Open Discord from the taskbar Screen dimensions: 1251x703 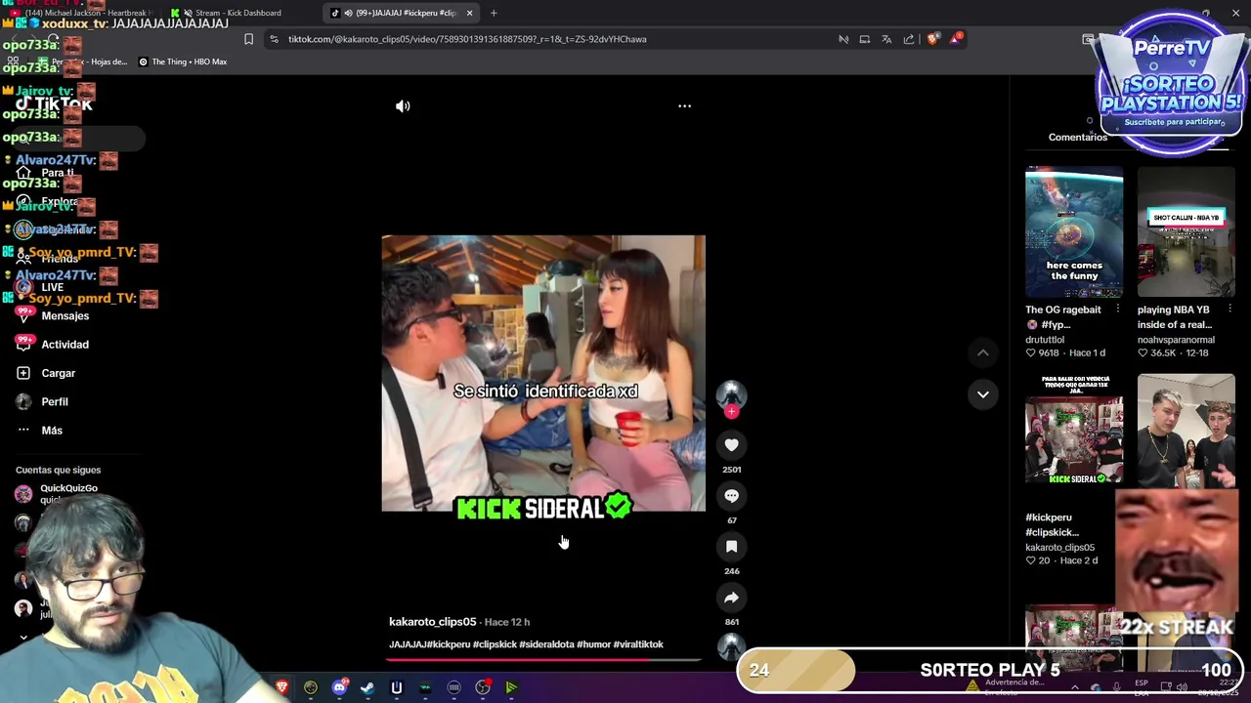pyautogui.click(x=339, y=688)
